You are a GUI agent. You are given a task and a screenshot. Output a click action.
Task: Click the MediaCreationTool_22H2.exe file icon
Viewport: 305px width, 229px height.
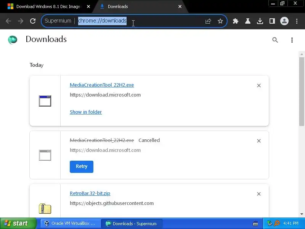point(45,101)
